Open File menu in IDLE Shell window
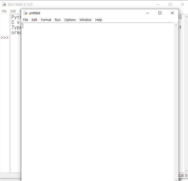 (4, 11)
